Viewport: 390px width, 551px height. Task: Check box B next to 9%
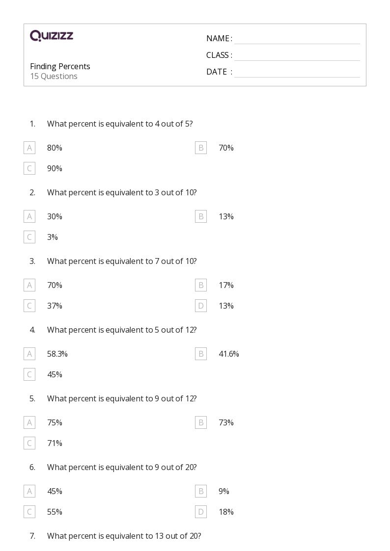click(201, 491)
